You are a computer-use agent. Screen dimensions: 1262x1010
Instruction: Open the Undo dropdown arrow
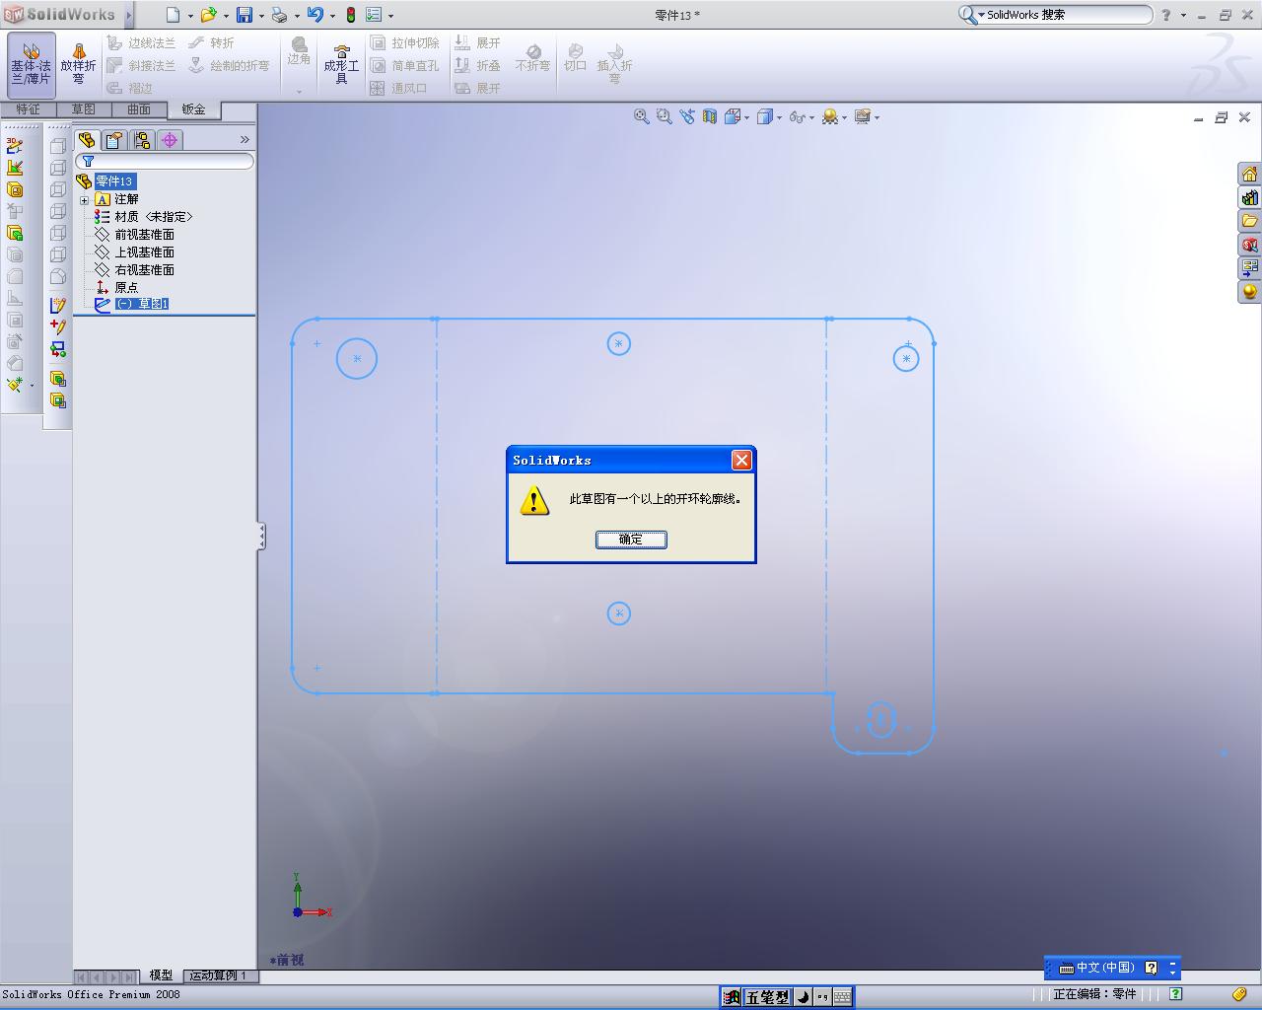click(332, 16)
